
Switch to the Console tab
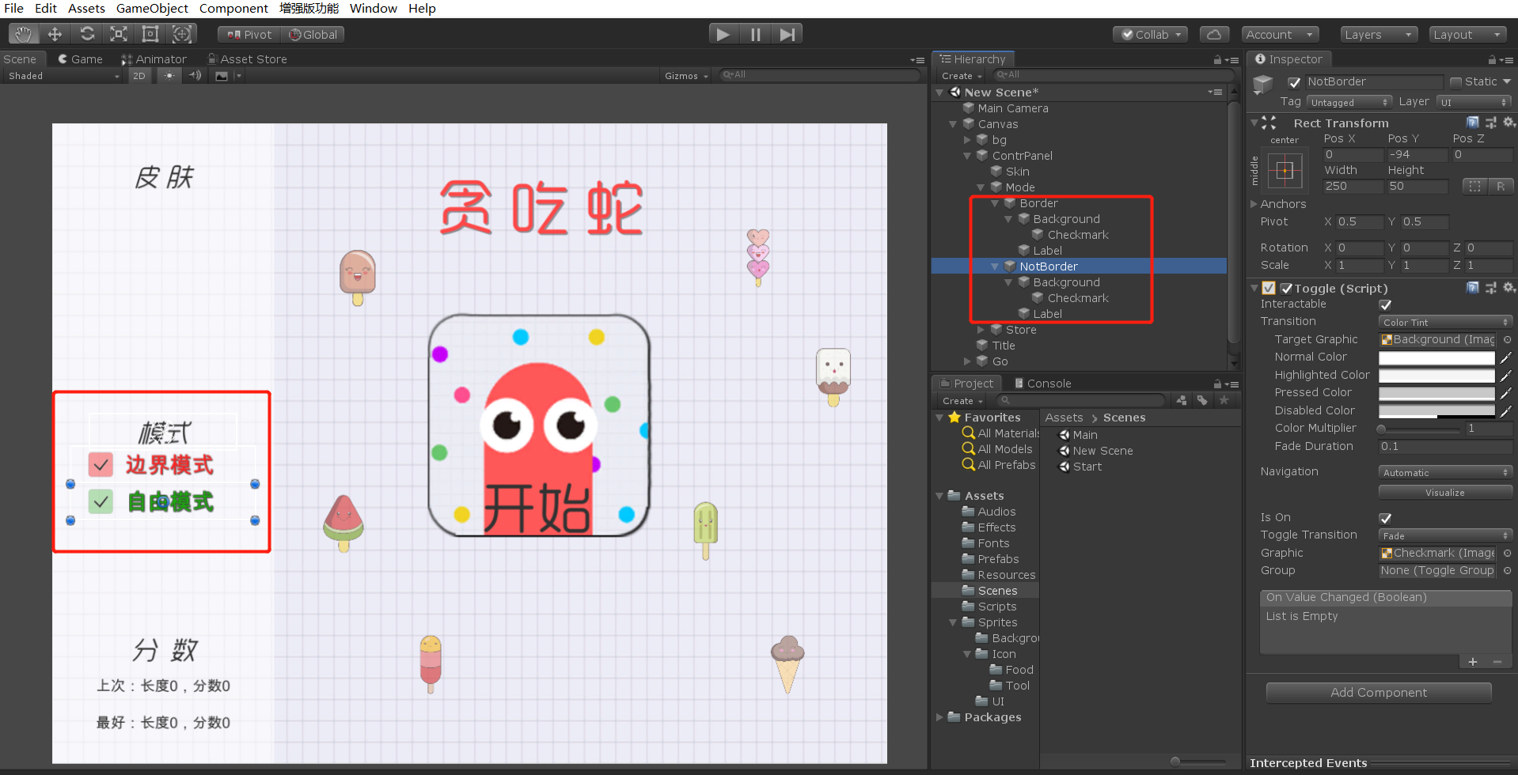click(1042, 384)
